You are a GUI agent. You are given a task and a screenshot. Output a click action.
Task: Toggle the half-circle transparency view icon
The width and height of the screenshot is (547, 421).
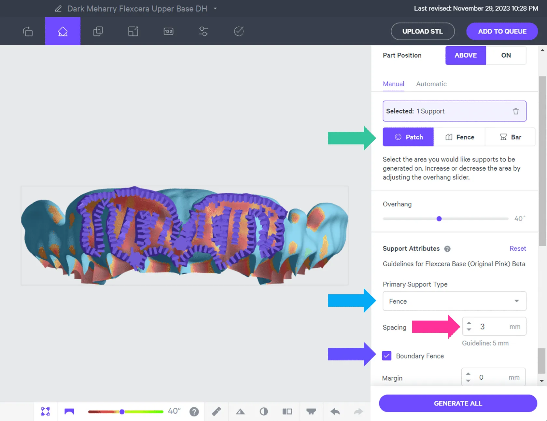[264, 412]
